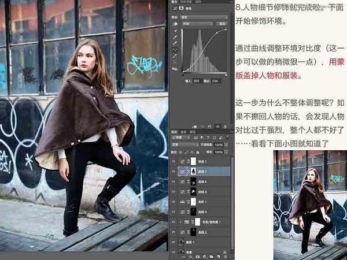This screenshot has height=260, width=347.
Task: Toggle visibility of the 背景 layer
Action: click(174, 252)
